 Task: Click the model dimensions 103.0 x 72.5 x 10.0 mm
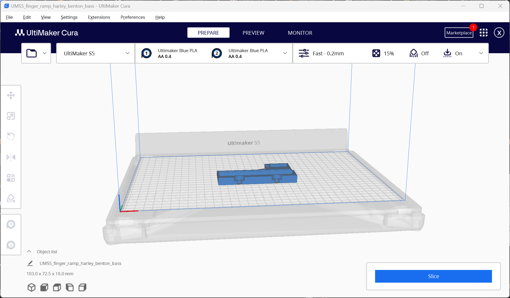pos(50,273)
